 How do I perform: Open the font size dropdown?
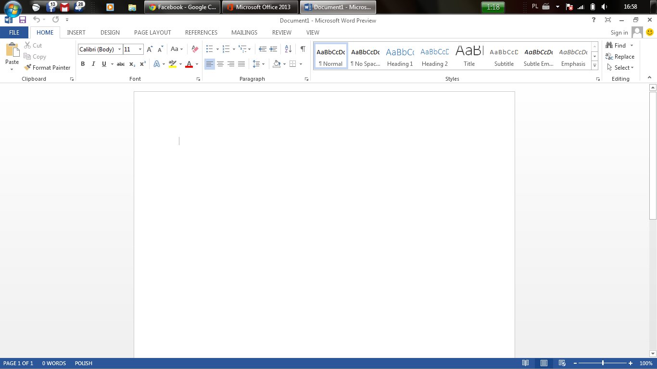pos(140,49)
